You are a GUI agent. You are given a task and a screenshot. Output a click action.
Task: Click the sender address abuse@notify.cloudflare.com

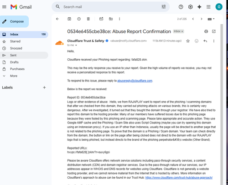[x=129, y=41]
